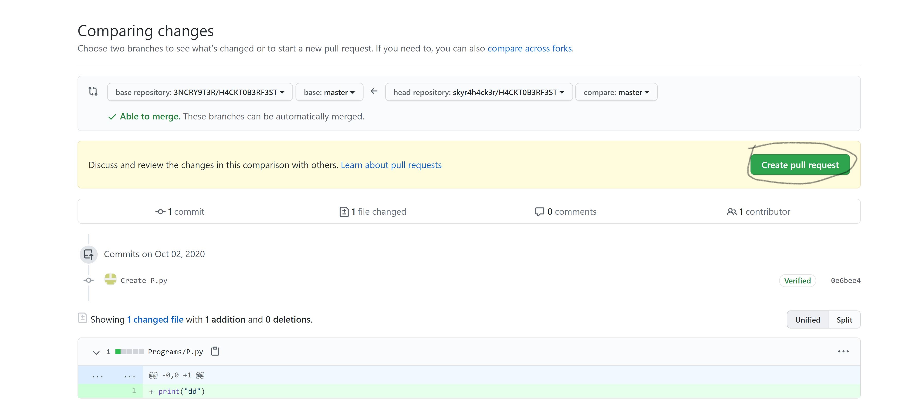Click the file diff icon next to Showing
The image size is (902, 415).
83,318
